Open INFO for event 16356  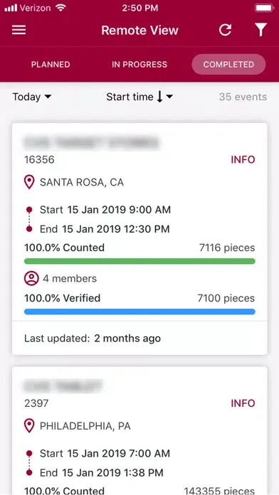tap(243, 160)
